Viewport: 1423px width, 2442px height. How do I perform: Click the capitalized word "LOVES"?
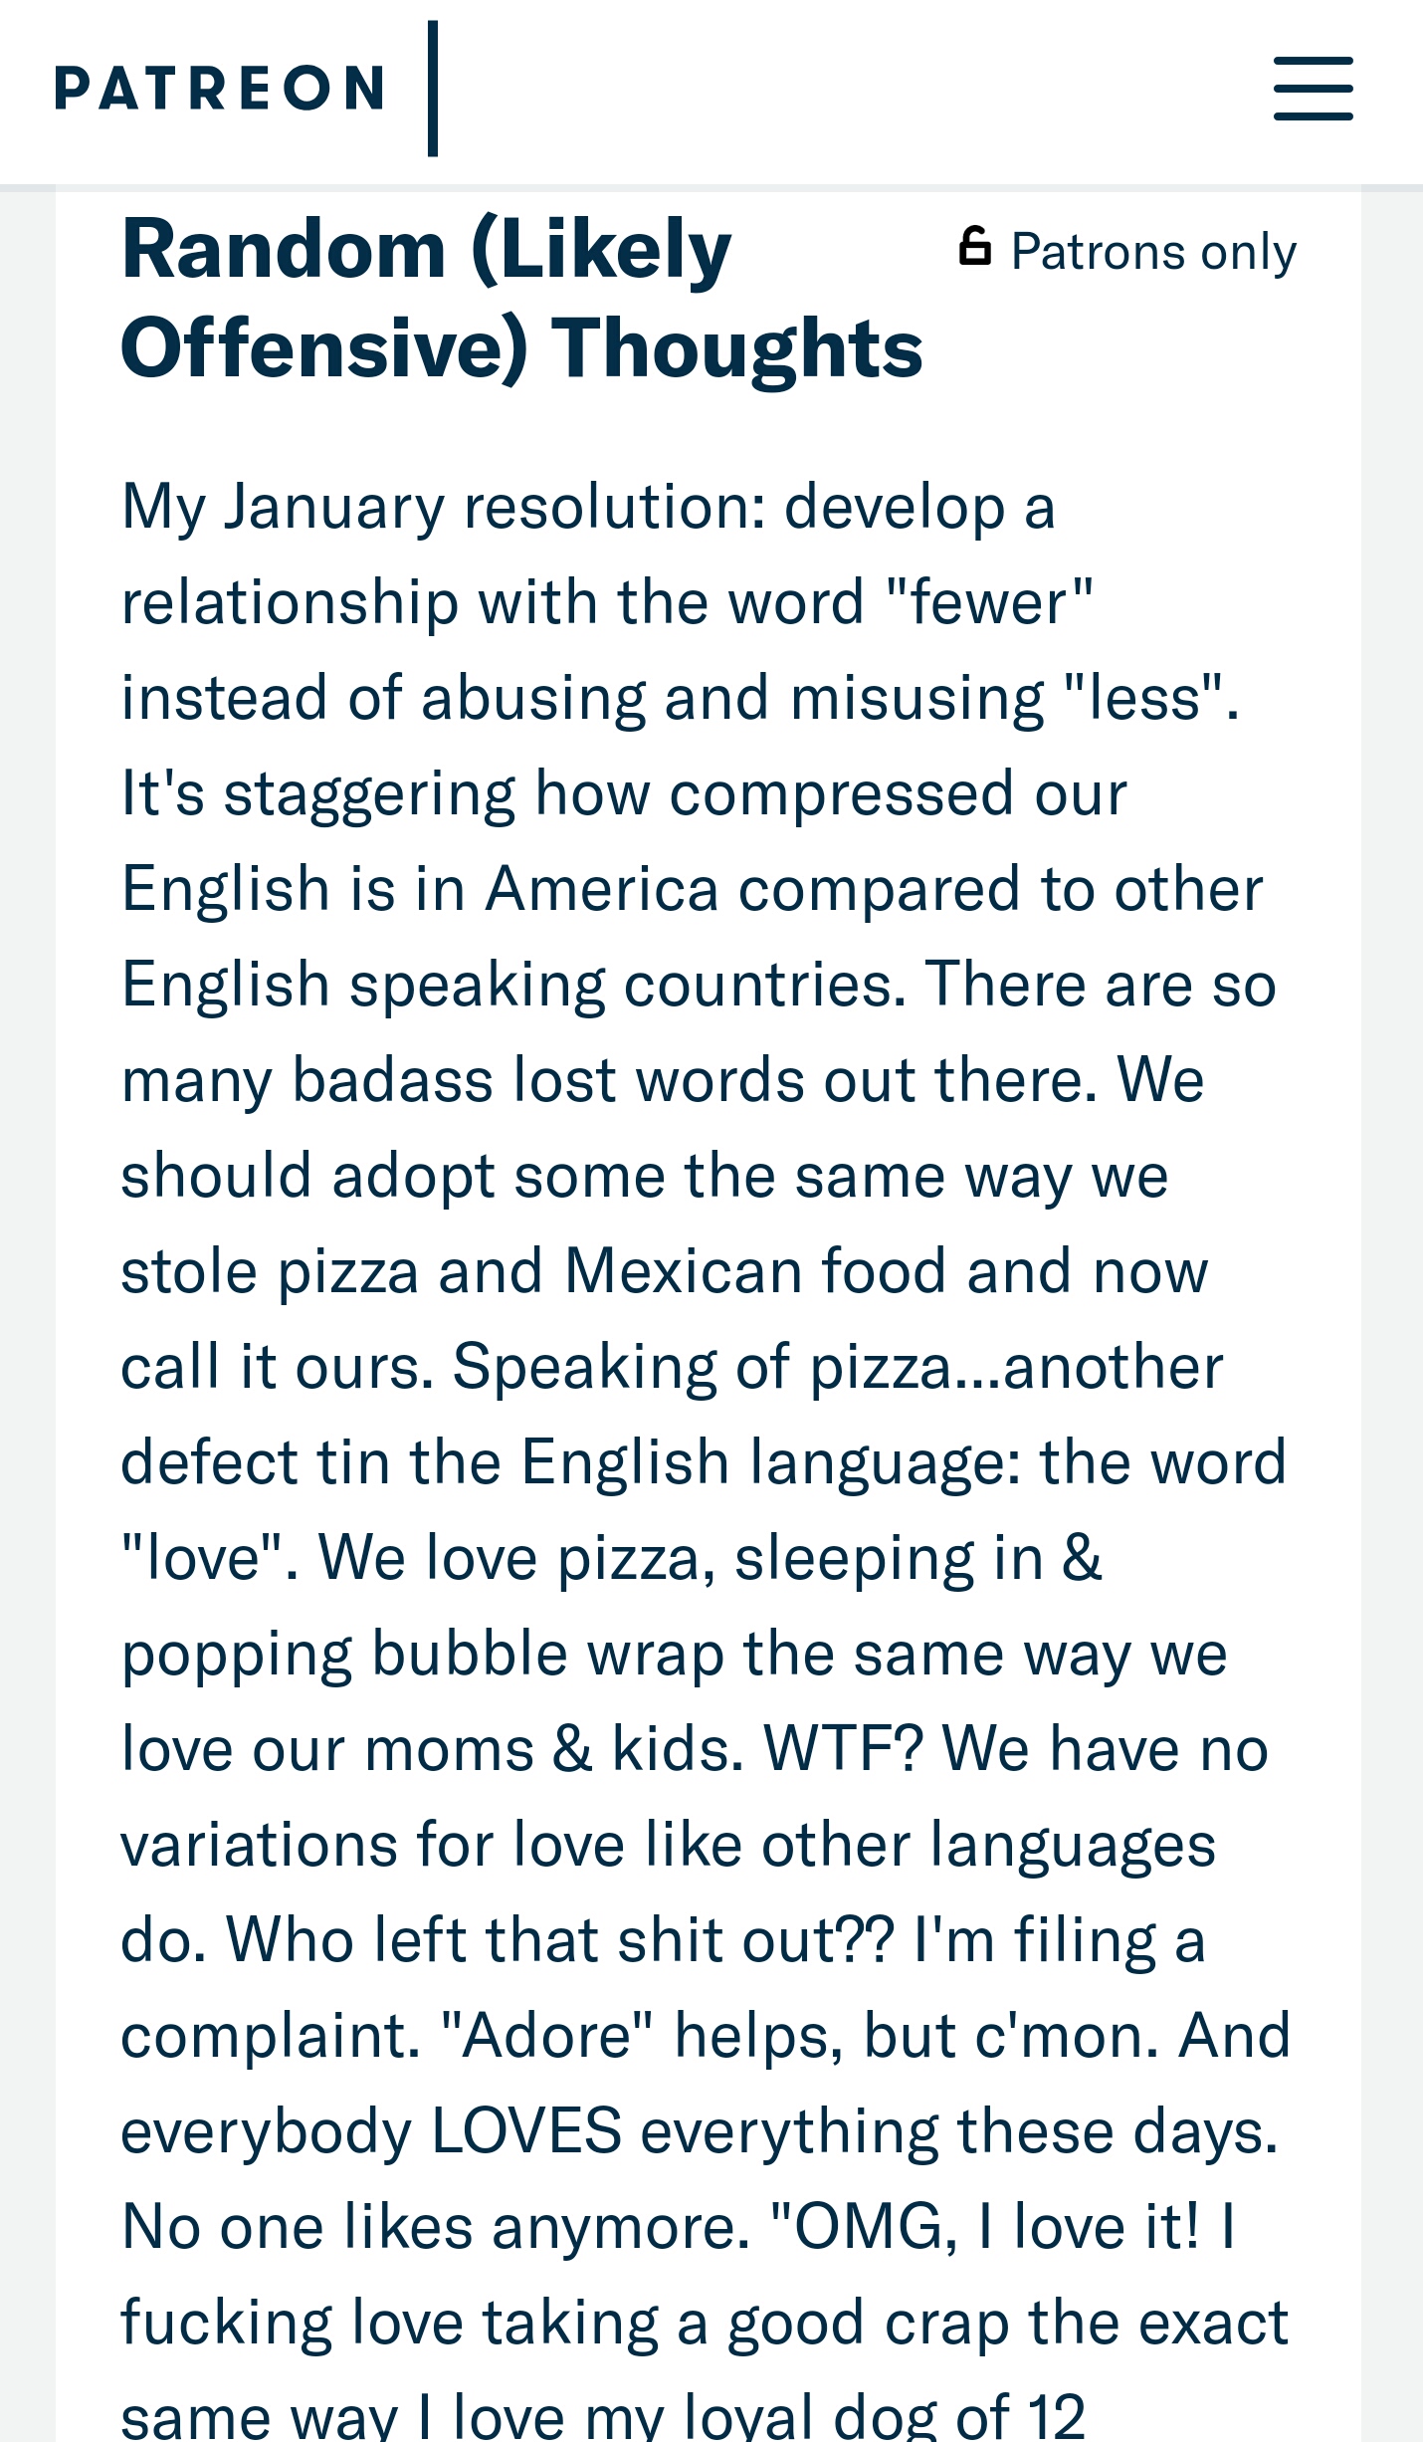coord(526,2131)
